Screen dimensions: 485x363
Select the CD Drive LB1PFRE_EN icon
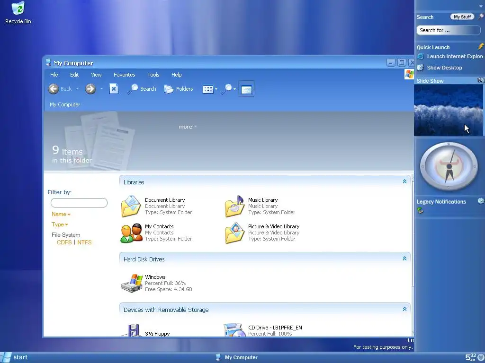pyautogui.click(x=234, y=329)
